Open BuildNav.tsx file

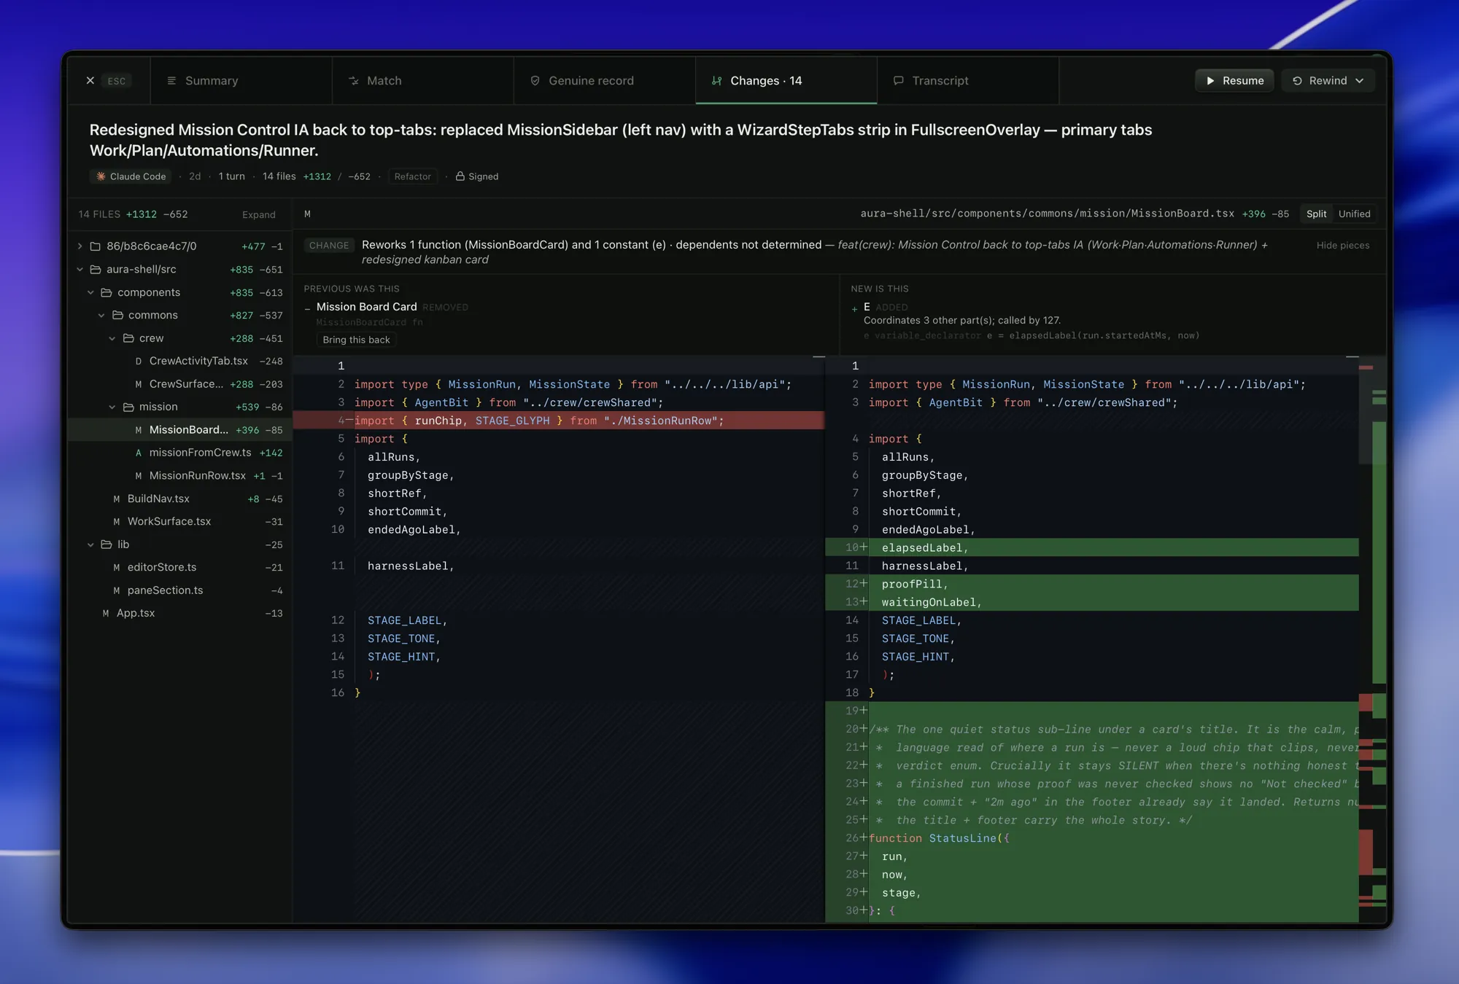[179, 499]
